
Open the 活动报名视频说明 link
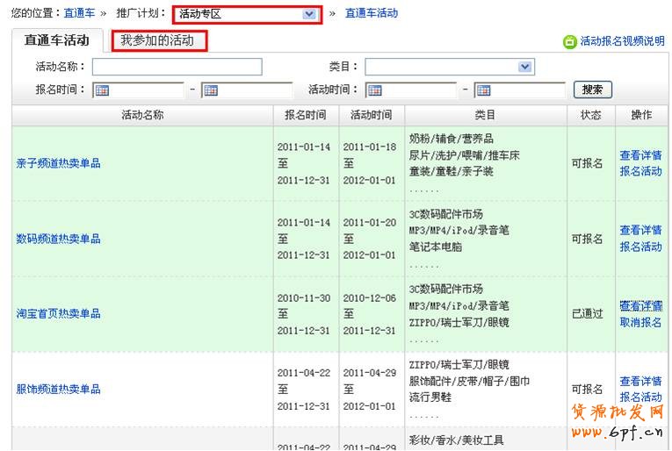click(x=622, y=41)
